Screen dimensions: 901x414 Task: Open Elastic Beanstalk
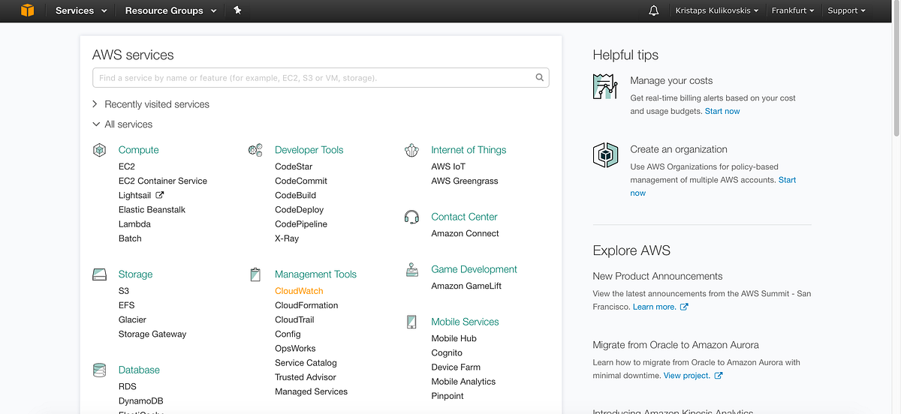(152, 210)
